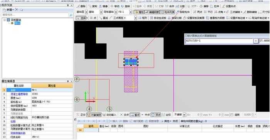The image size is (270, 140).
Task: Collapse the 筏板基础 tree node
Action: click(5, 20)
